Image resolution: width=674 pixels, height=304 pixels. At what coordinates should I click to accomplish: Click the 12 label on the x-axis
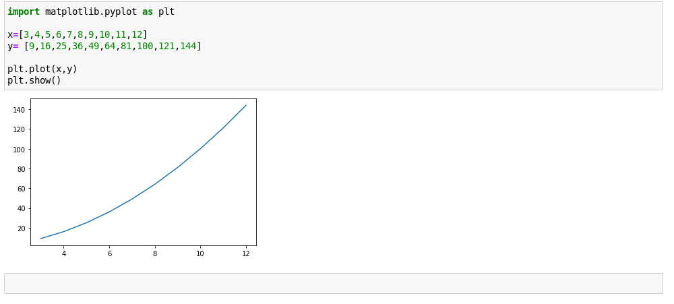tap(245, 253)
